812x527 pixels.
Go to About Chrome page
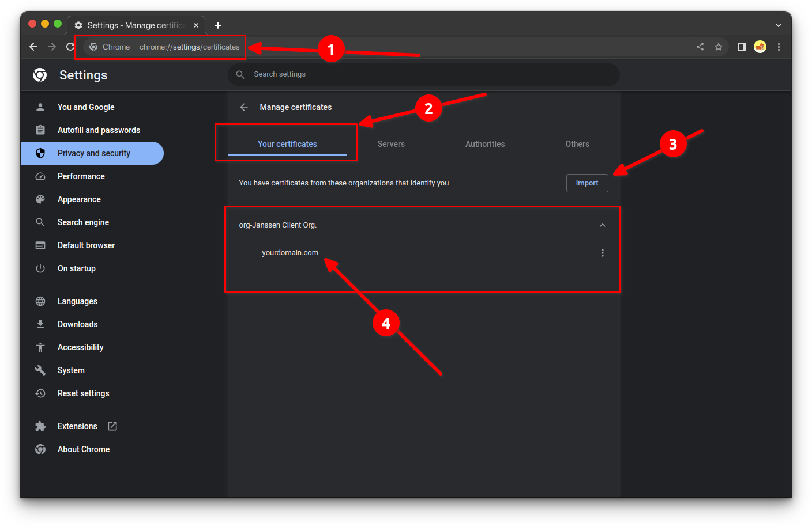(84, 449)
